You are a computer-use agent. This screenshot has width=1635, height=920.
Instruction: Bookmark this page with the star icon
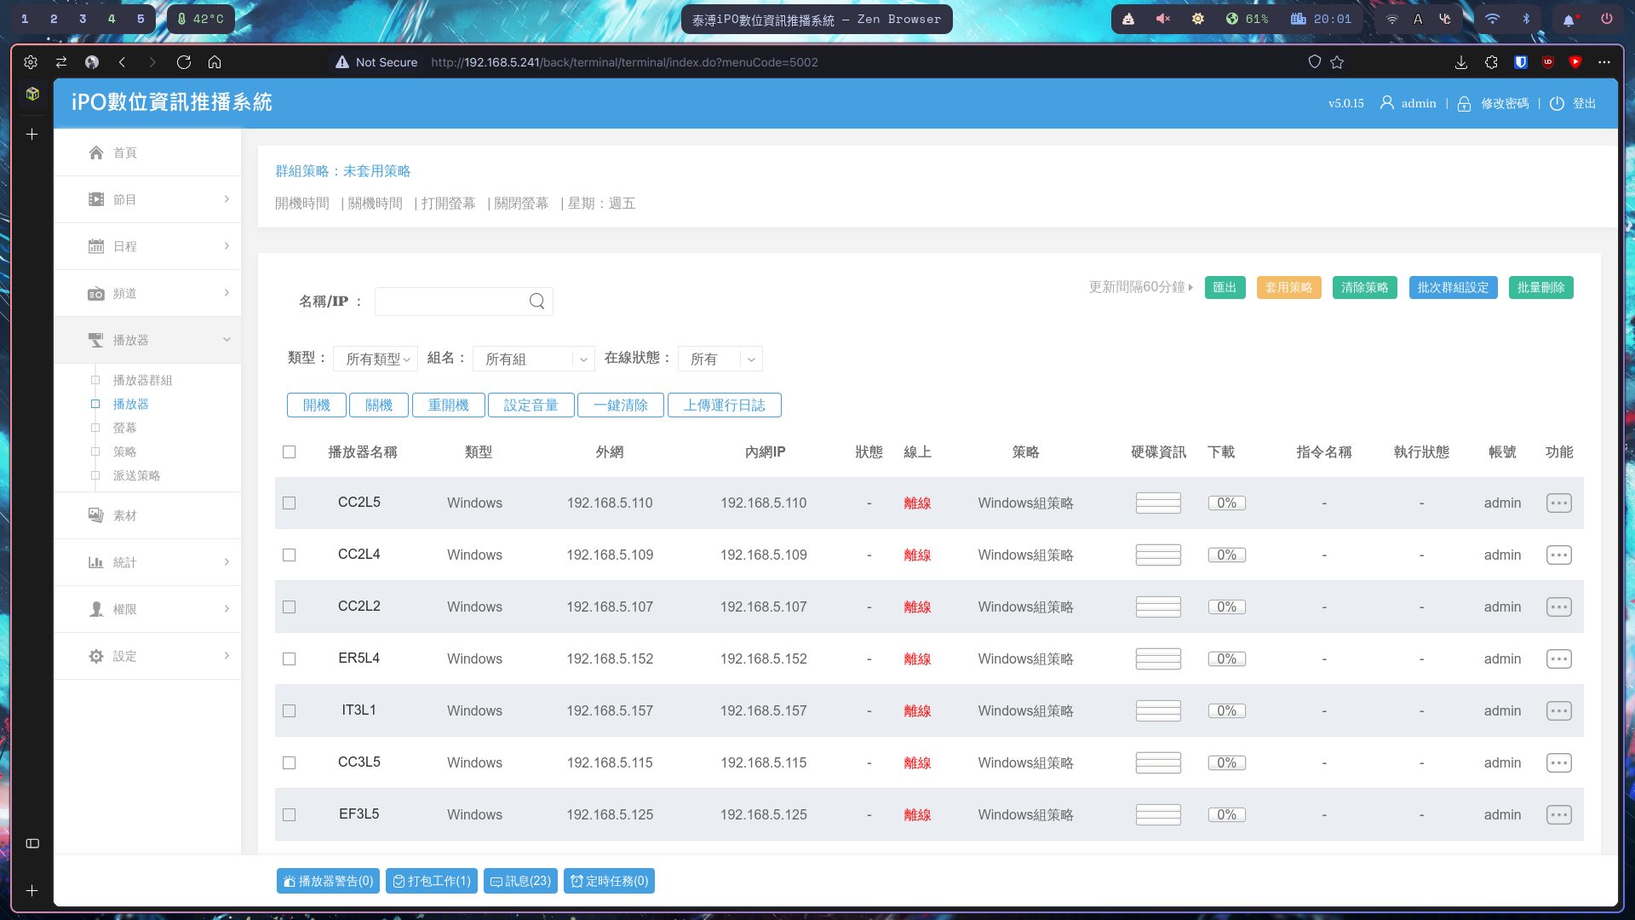click(1337, 62)
